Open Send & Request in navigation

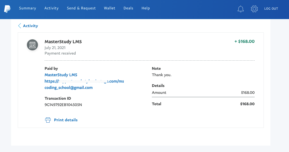click(x=81, y=8)
